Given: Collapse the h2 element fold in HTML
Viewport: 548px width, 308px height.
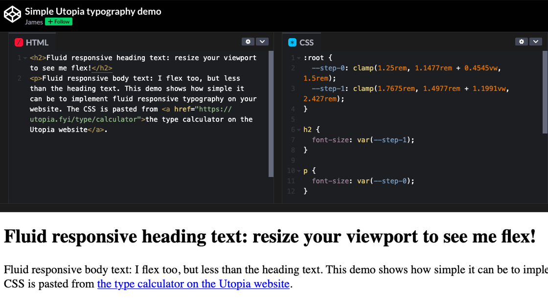Looking at the screenshot, I should point(25,57).
